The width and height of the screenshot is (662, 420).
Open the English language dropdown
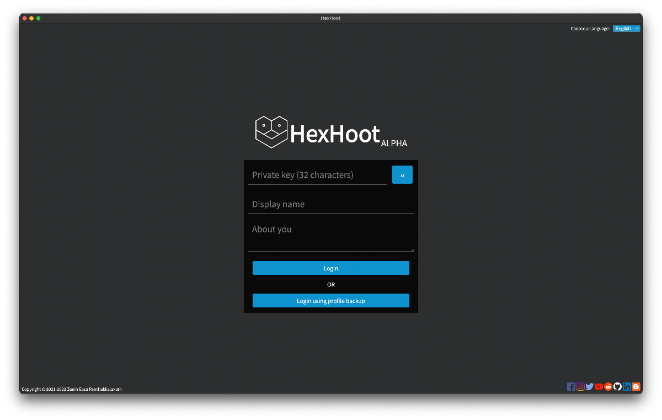pyautogui.click(x=626, y=29)
